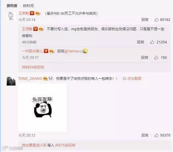Viewport: 173px width, 152px height.
Task: Expand 共8954条回复 replies
Action: click(33, 67)
